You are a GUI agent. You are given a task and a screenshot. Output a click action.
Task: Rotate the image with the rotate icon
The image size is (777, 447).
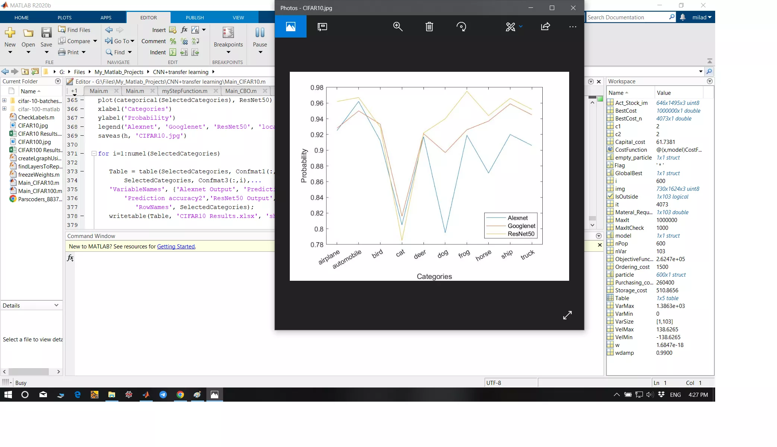[x=461, y=26]
